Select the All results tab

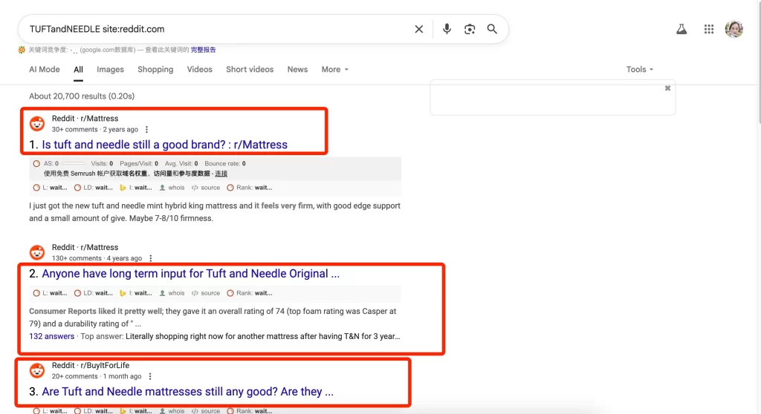click(x=78, y=69)
